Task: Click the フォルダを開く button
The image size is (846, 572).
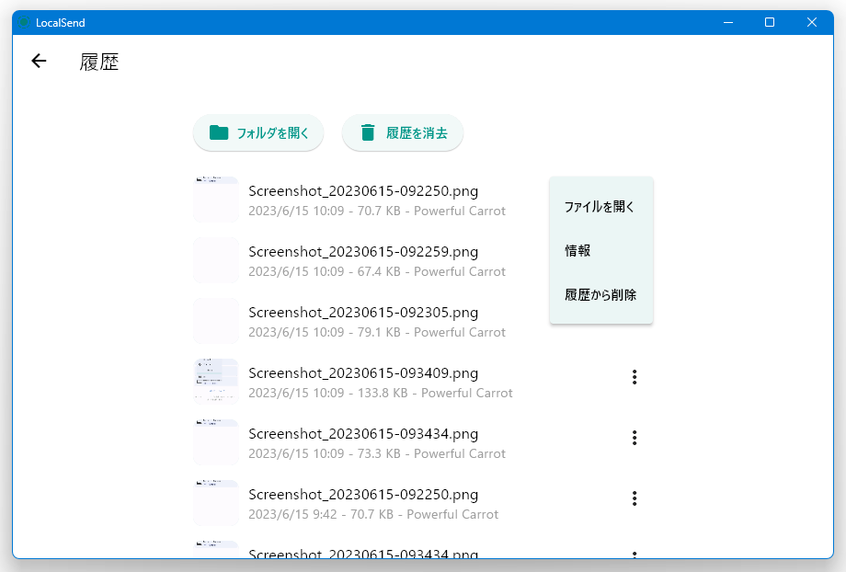Action: point(258,132)
